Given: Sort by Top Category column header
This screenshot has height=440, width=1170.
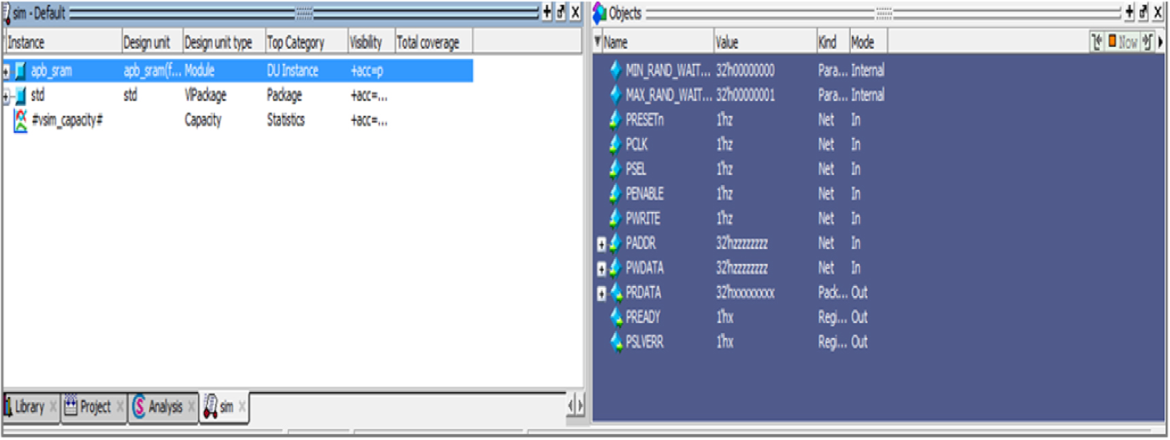Looking at the screenshot, I should (306, 42).
